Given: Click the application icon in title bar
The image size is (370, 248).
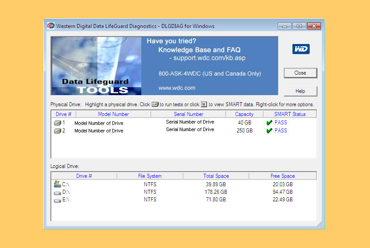Looking at the screenshot, I should (51, 26).
